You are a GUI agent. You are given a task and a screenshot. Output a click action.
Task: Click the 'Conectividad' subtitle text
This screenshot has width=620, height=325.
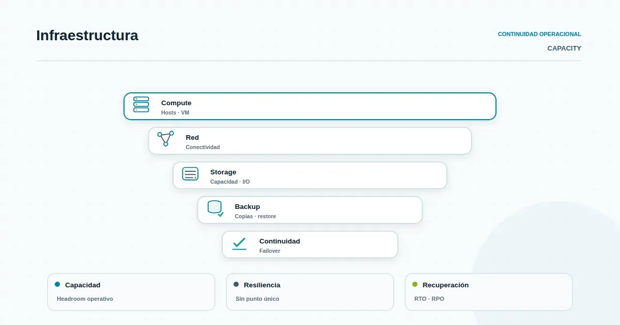point(203,147)
